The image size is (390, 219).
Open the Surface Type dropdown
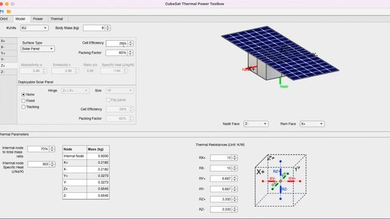[38, 49]
